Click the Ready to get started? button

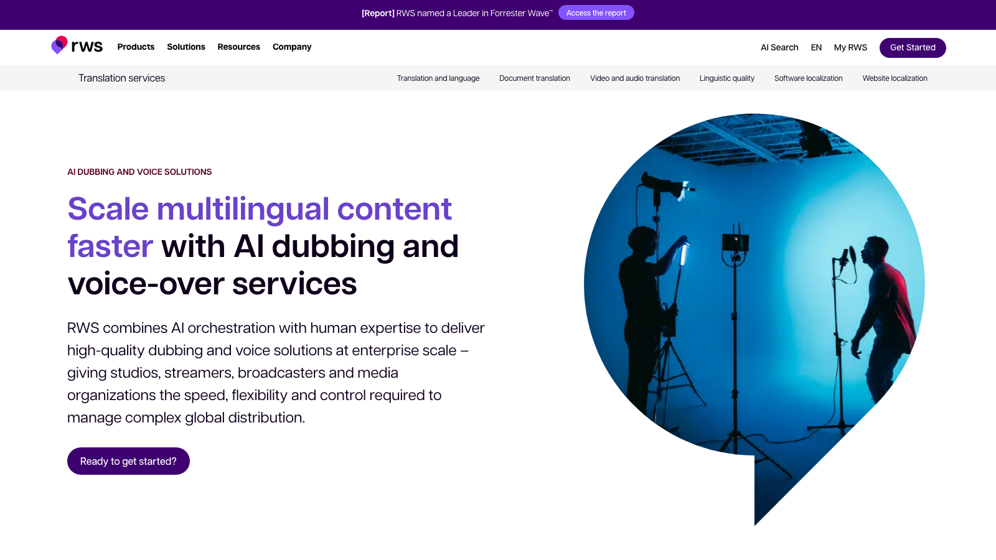pos(128,461)
